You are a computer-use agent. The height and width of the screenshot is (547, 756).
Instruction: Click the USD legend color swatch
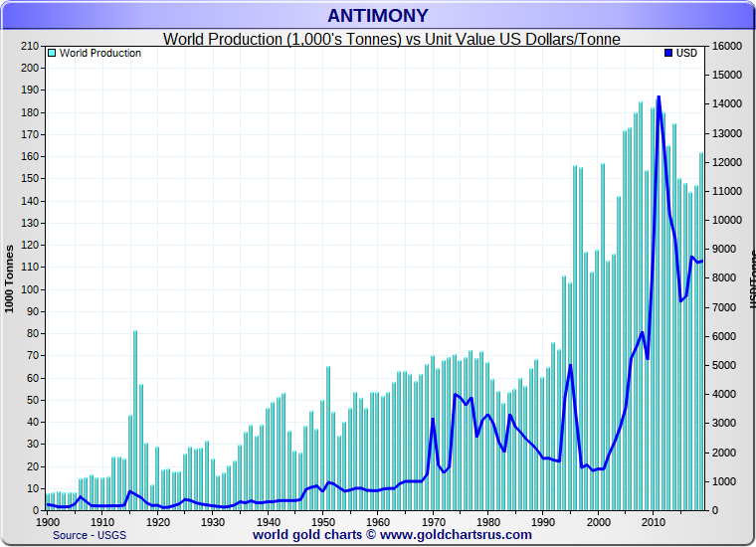[x=668, y=53]
